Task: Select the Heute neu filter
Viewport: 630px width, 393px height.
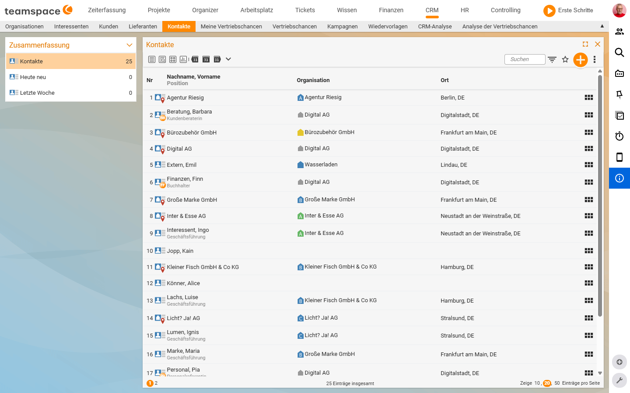Action: [x=71, y=77]
